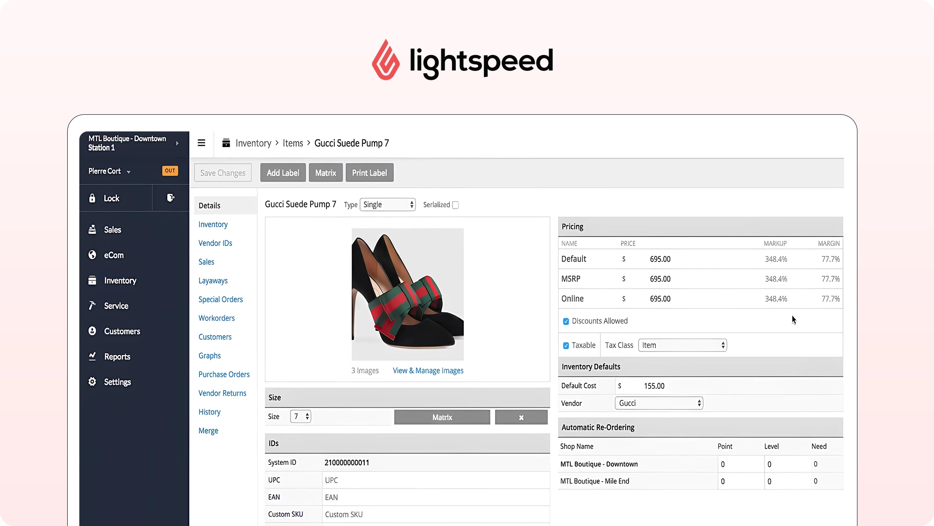Click the Sales sidebar icon

pyautogui.click(x=92, y=229)
